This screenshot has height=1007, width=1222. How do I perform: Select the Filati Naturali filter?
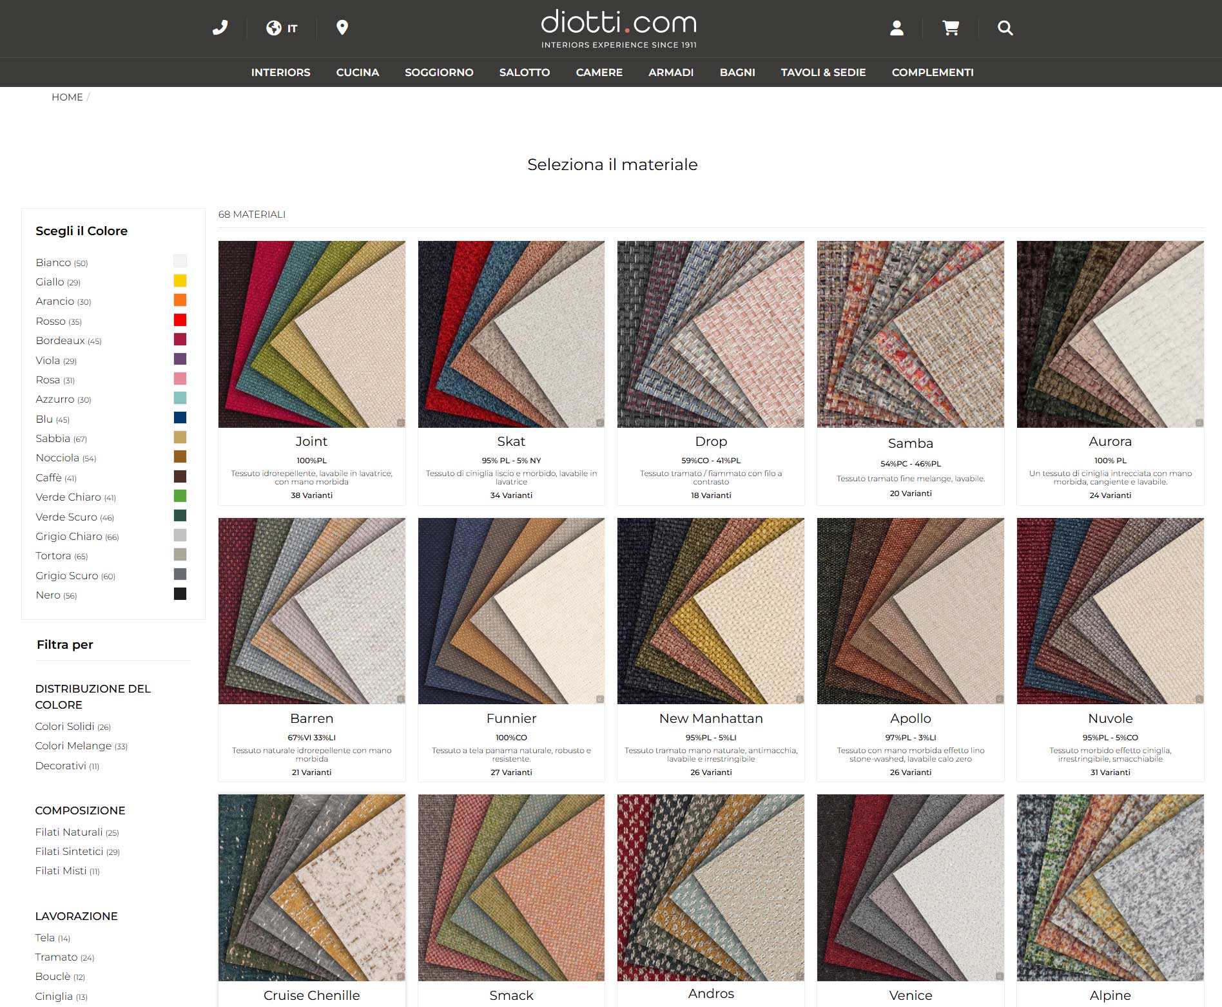tap(69, 832)
